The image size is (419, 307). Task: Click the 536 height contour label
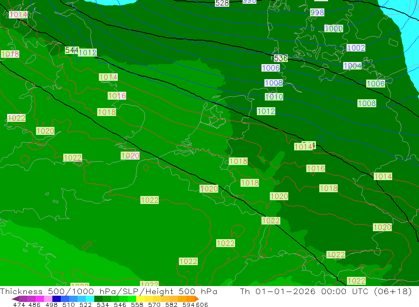(281, 58)
